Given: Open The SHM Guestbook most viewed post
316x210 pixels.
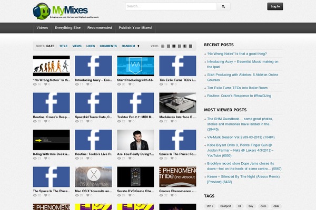Looking at the screenshot, I should tap(240, 124).
